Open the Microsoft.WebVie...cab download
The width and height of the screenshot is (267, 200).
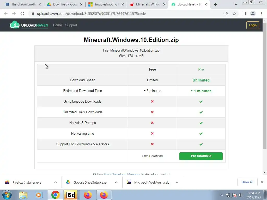(x=151, y=182)
